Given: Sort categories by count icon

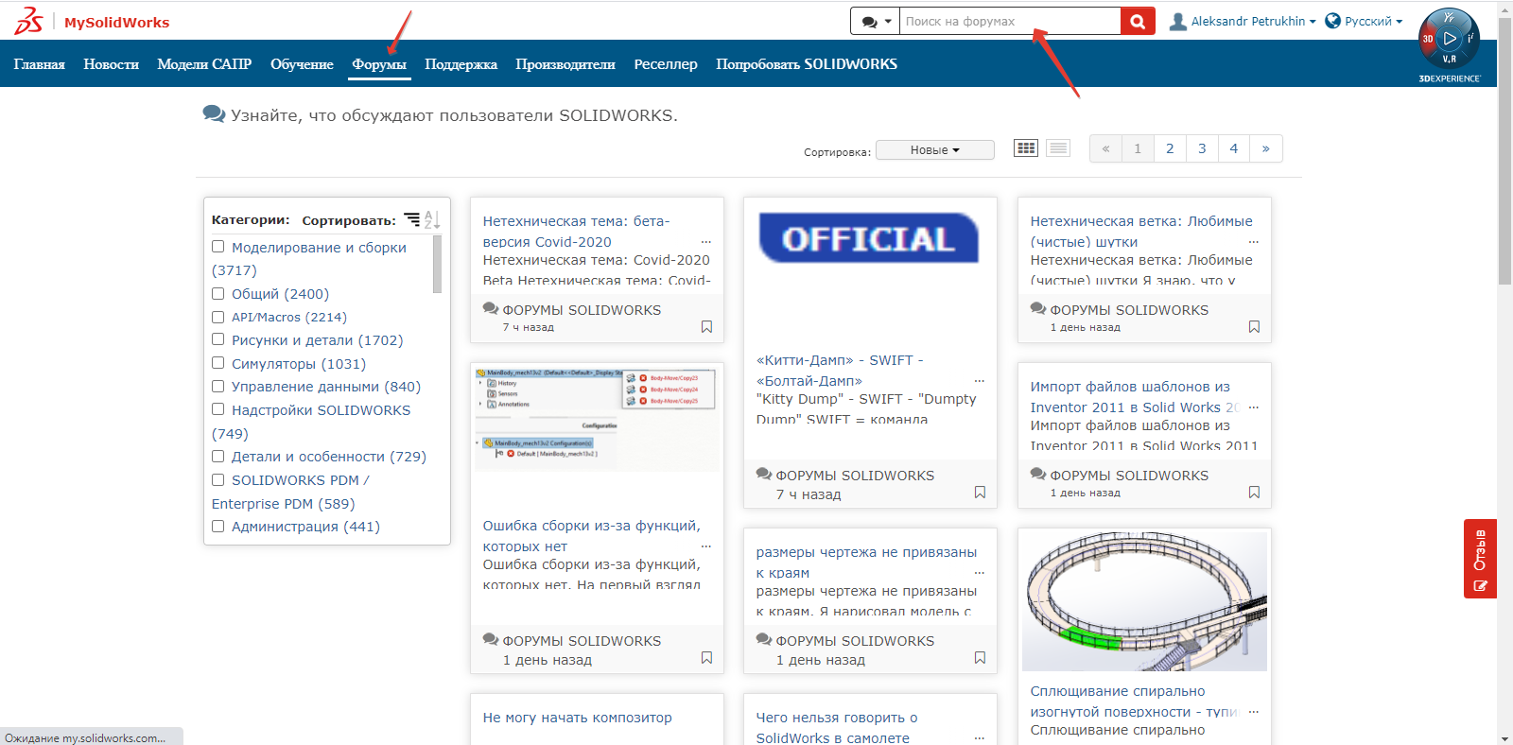Looking at the screenshot, I should coord(412,219).
